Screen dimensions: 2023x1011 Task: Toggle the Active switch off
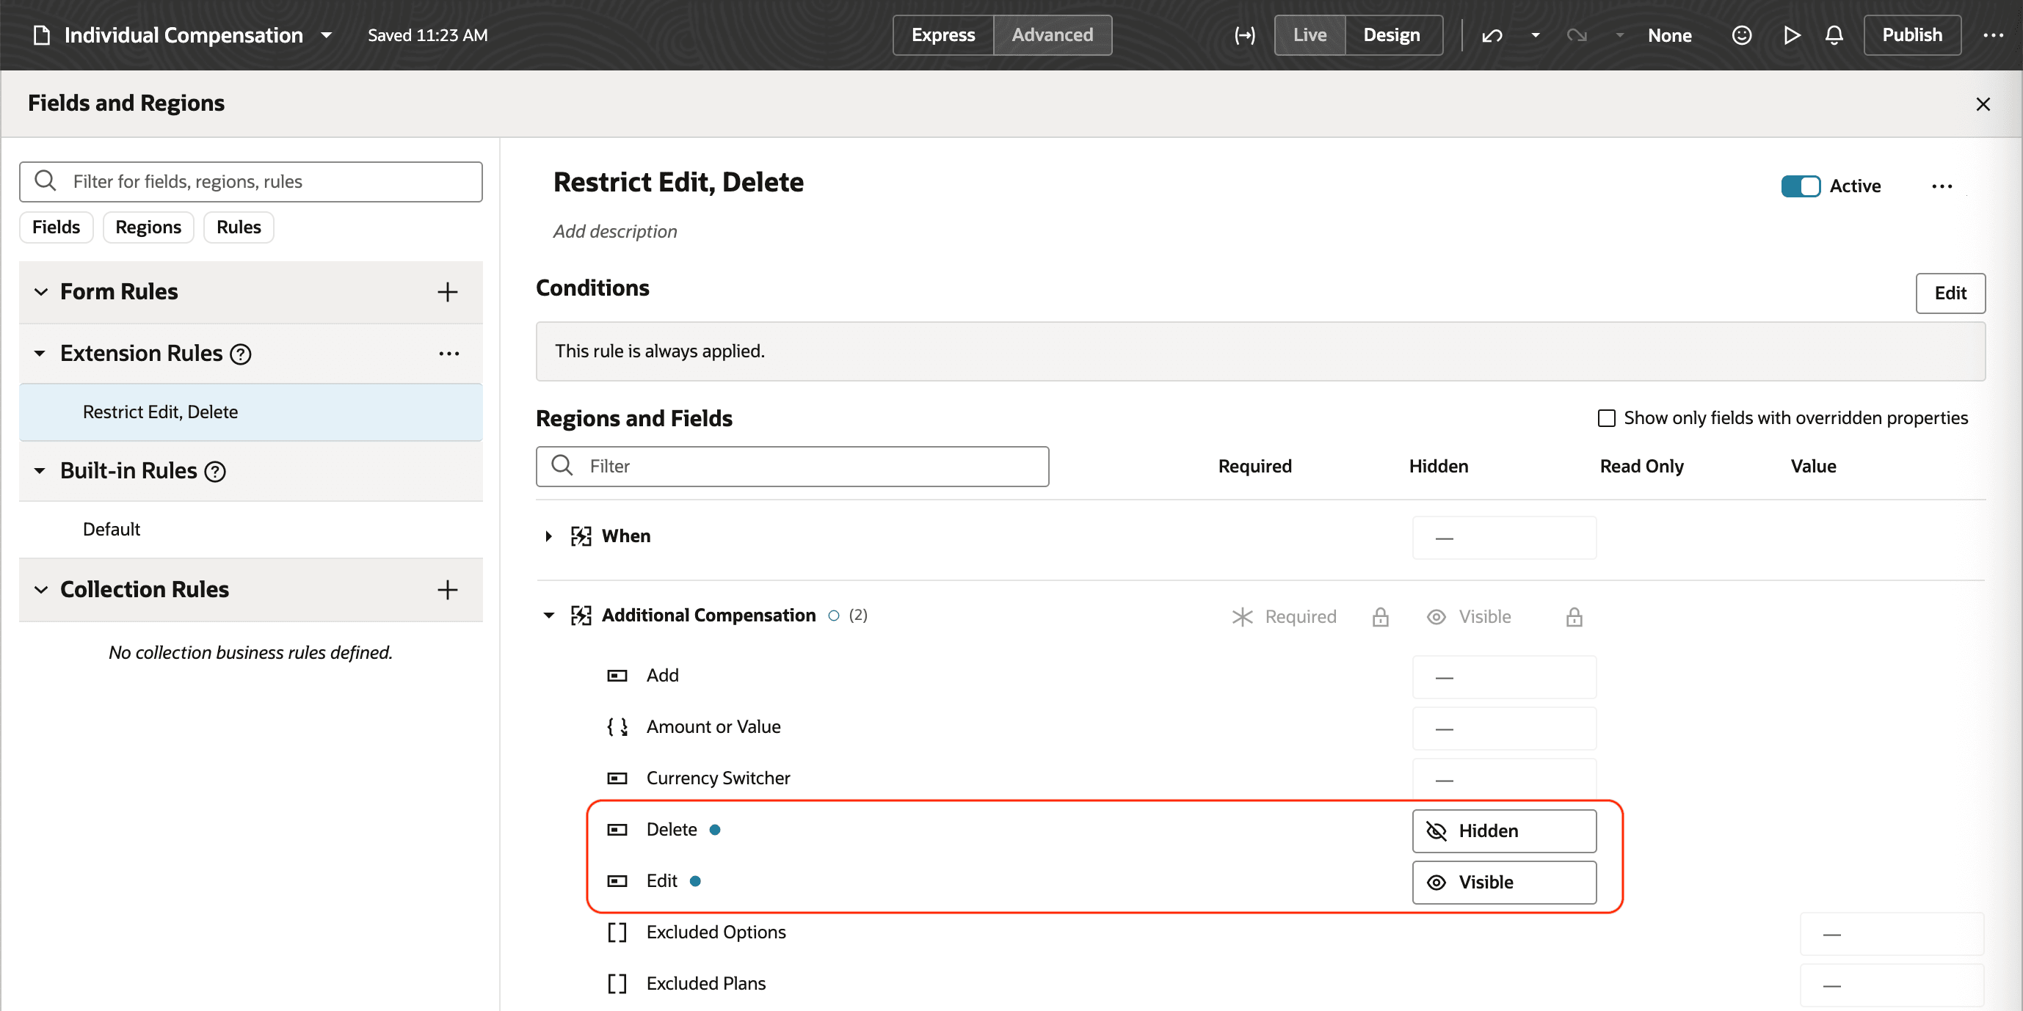pos(1801,186)
